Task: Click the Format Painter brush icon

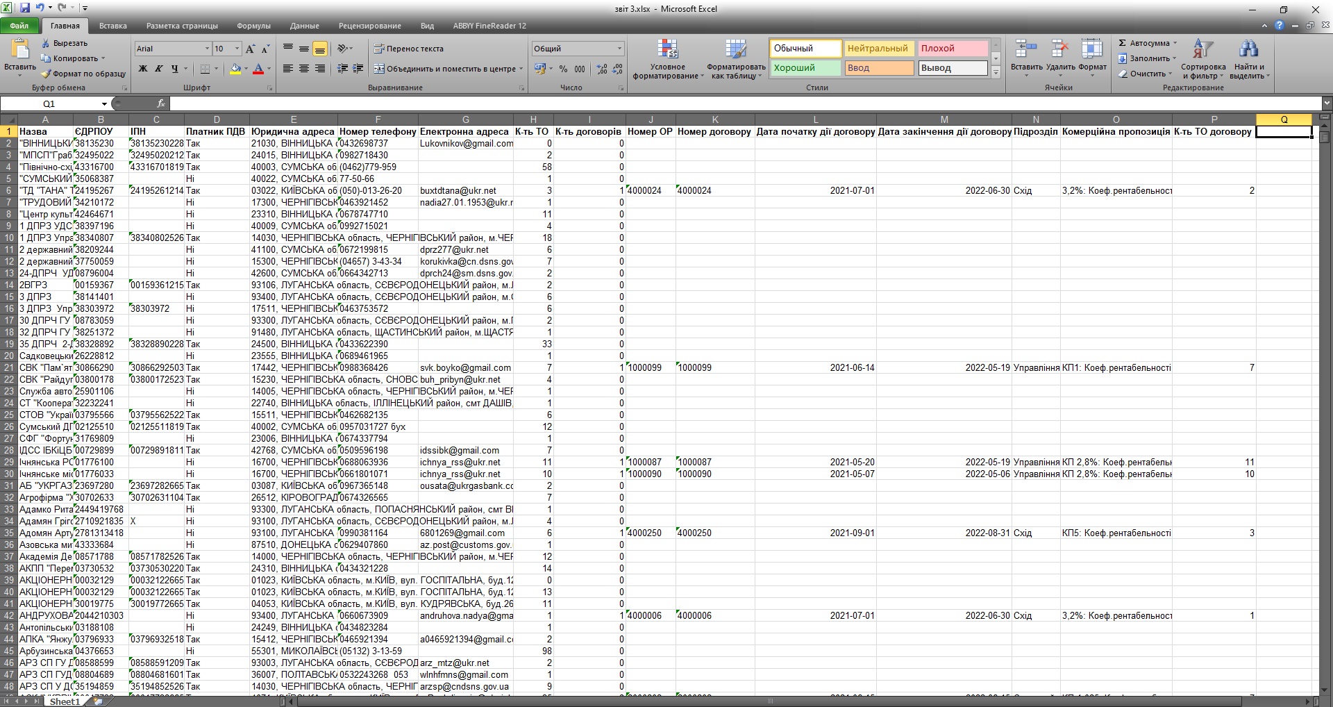Action: point(46,74)
